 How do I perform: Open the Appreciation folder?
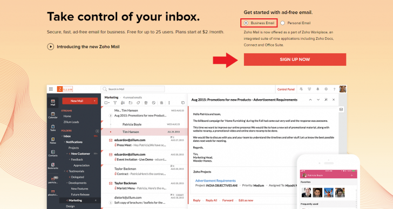82,165
